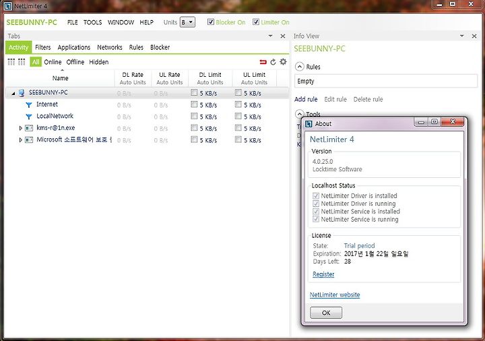Click the About dialog logo icon

309,124
